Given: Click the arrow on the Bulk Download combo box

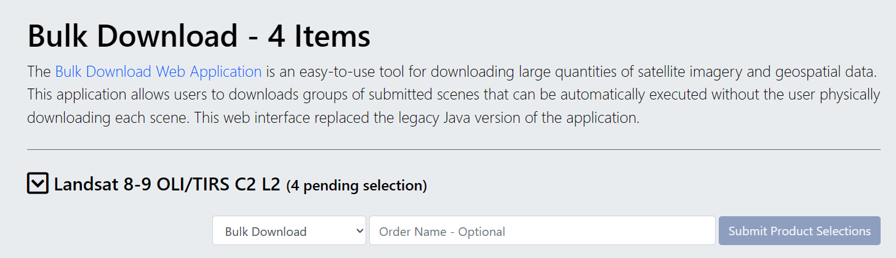Looking at the screenshot, I should [x=359, y=231].
